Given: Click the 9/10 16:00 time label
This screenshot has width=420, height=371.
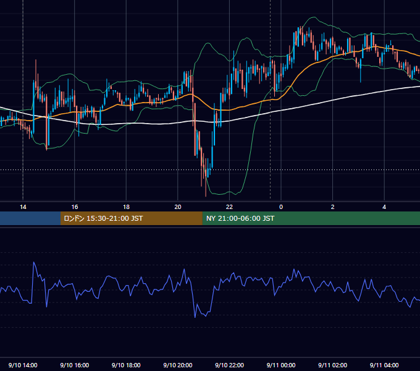Looking at the screenshot, I should click(75, 365).
